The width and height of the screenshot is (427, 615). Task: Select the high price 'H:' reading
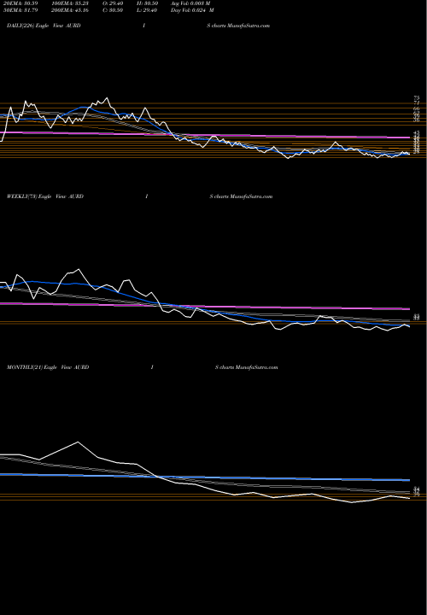(x=146, y=3)
